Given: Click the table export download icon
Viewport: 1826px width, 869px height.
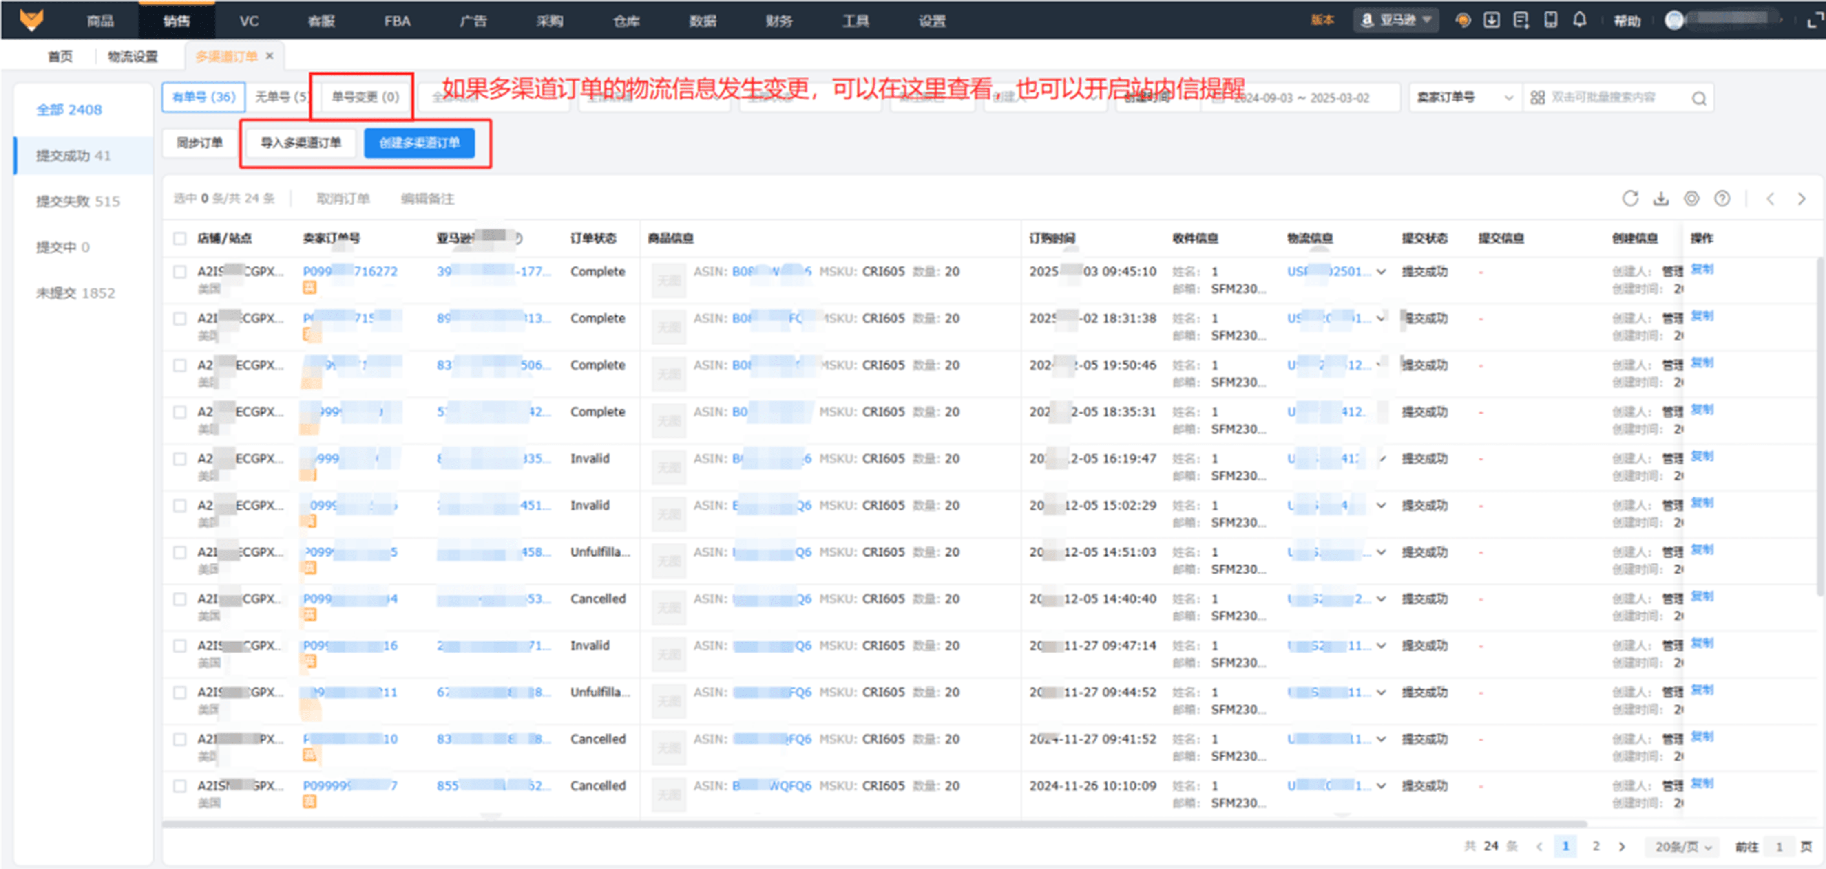Looking at the screenshot, I should click(1661, 198).
